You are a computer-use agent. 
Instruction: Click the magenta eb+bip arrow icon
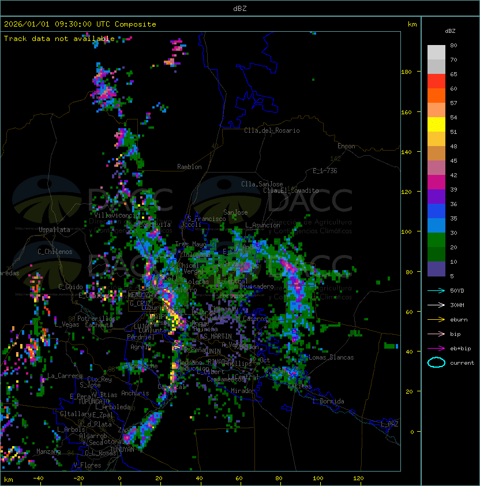436,349
